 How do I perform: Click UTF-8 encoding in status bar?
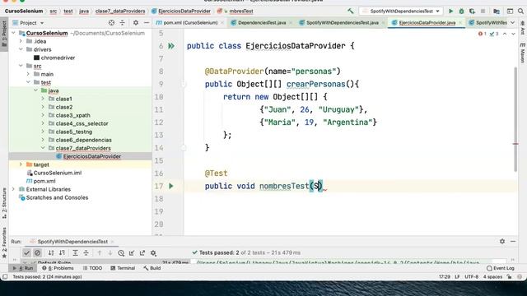[471, 276]
